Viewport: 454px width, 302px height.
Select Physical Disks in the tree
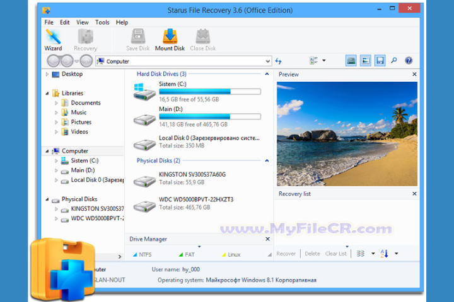(79, 199)
